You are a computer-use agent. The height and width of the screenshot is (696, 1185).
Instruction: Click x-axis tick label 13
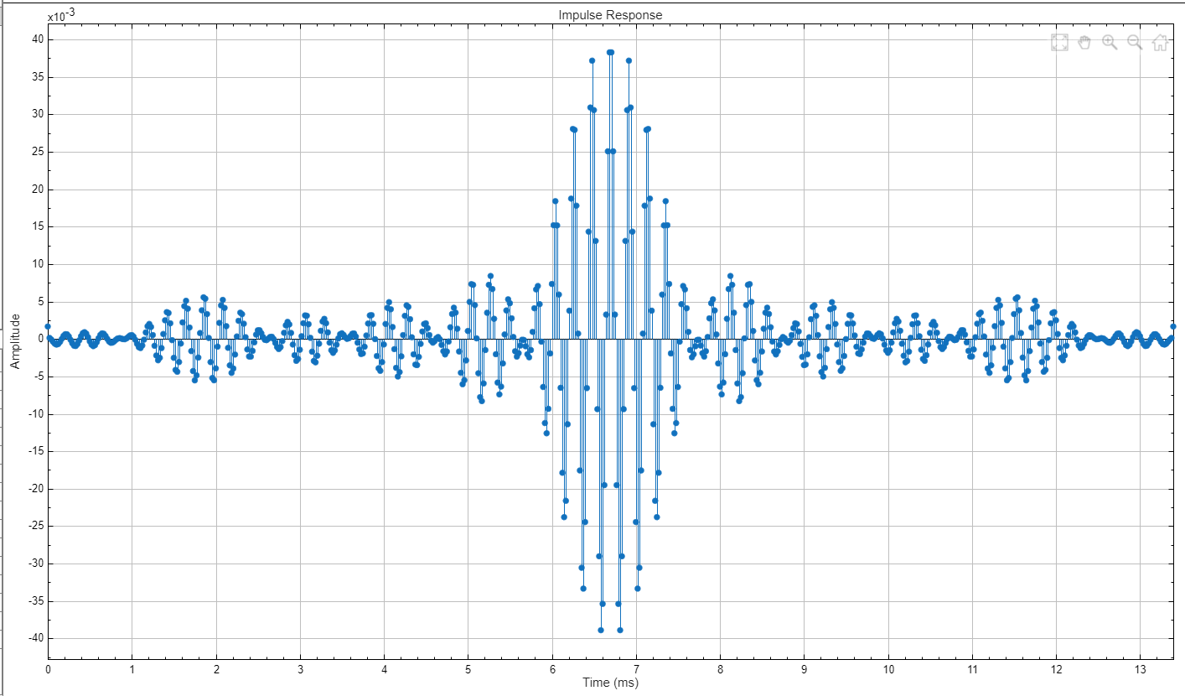coord(1140,669)
